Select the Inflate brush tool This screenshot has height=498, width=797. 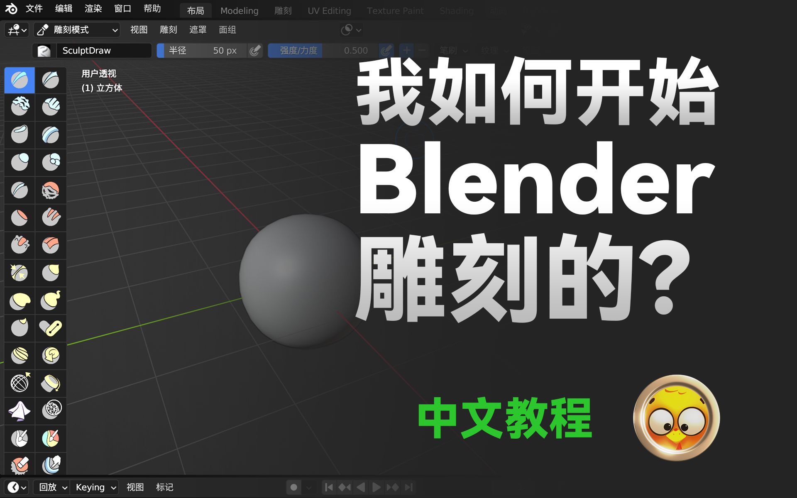pos(20,162)
